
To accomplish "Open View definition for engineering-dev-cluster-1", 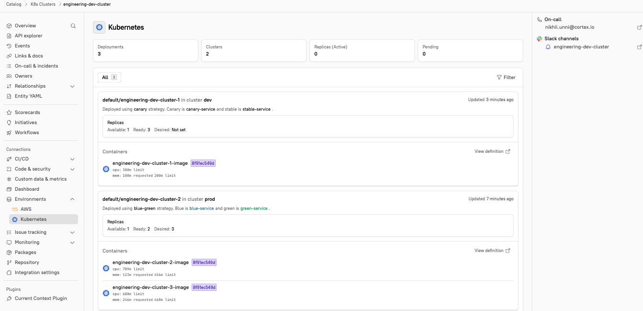I will pyautogui.click(x=492, y=151).
